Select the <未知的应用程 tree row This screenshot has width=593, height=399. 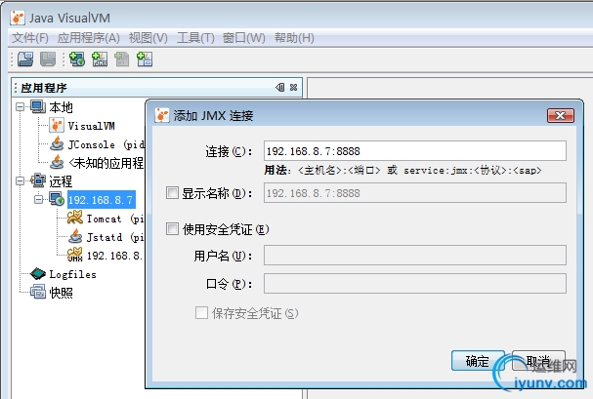106,163
